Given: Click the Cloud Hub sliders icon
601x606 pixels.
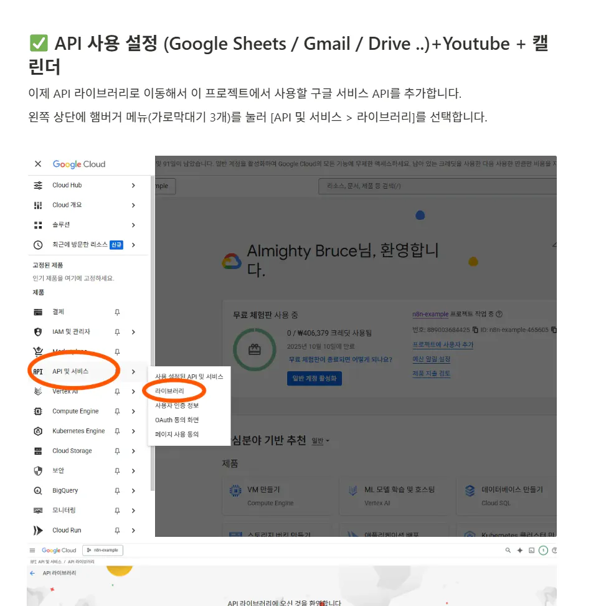Looking at the screenshot, I should pos(38,186).
